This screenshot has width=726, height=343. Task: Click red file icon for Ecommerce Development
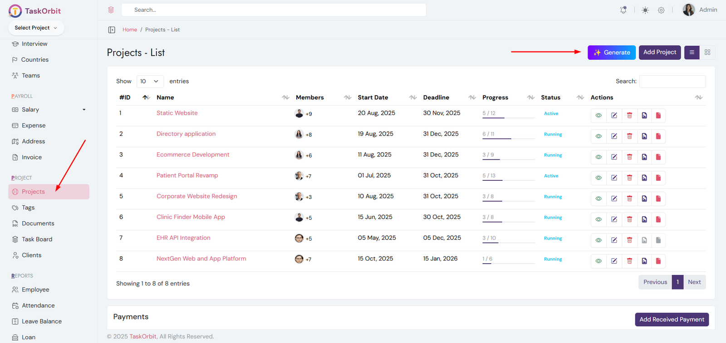pyautogui.click(x=658, y=157)
